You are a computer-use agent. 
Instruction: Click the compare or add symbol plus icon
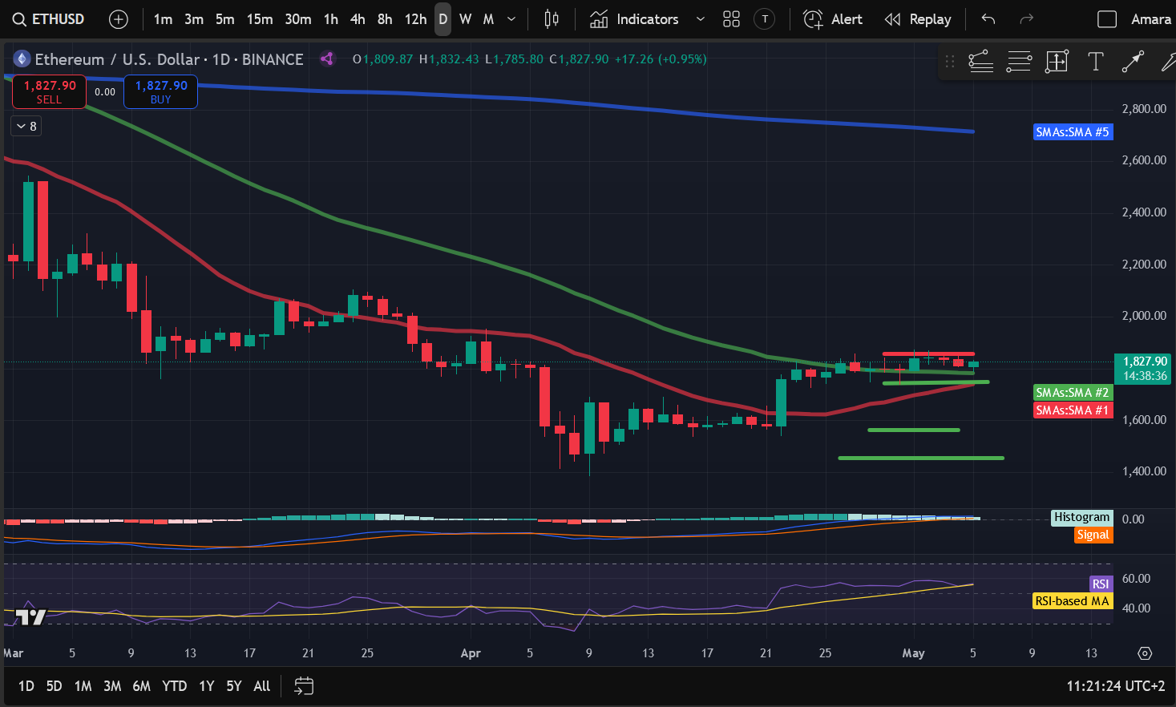pyautogui.click(x=119, y=19)
